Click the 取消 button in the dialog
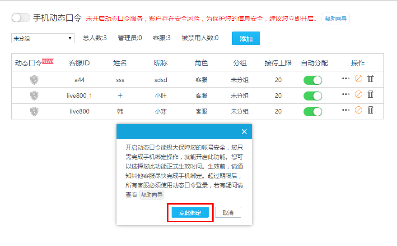This screenshot has height=246, width=397. (228, 212)
